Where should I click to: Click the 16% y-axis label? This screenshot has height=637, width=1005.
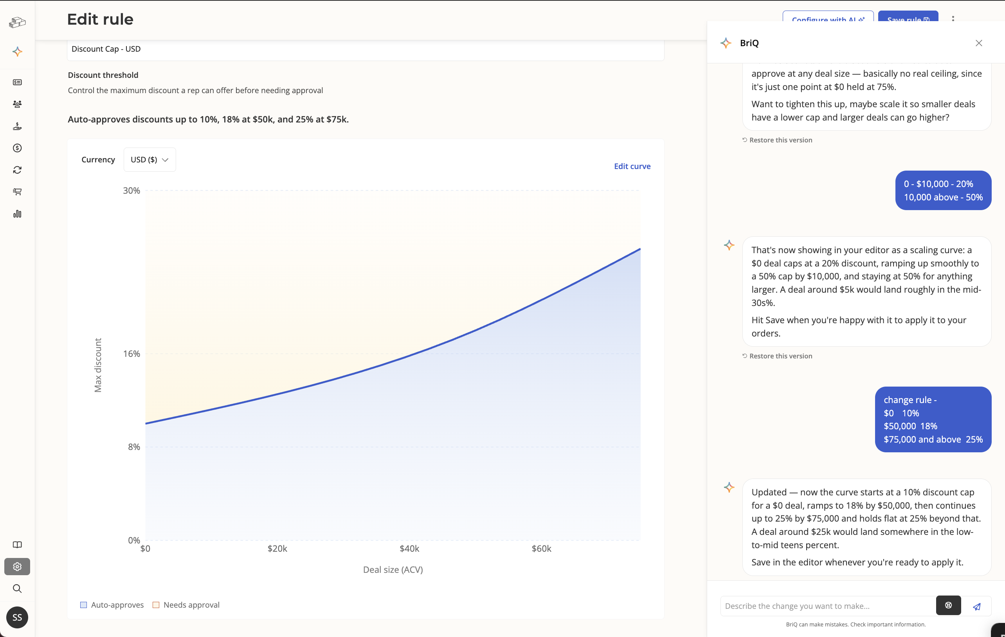pos(131,354)
